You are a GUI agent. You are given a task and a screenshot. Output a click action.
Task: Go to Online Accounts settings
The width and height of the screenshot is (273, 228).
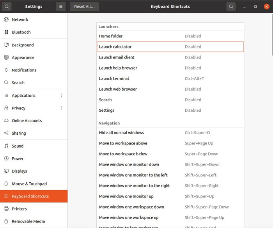(x=27, y=121)
